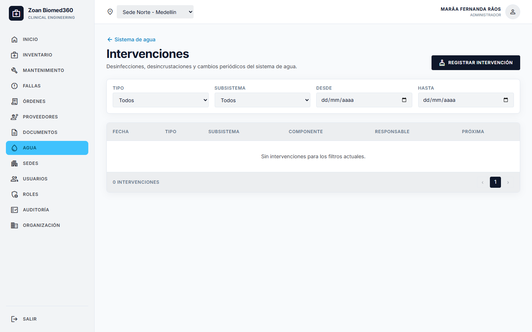Screen dimensions: 532x332
Task: Click the Órdenes receipt icon
Action: 14,101
